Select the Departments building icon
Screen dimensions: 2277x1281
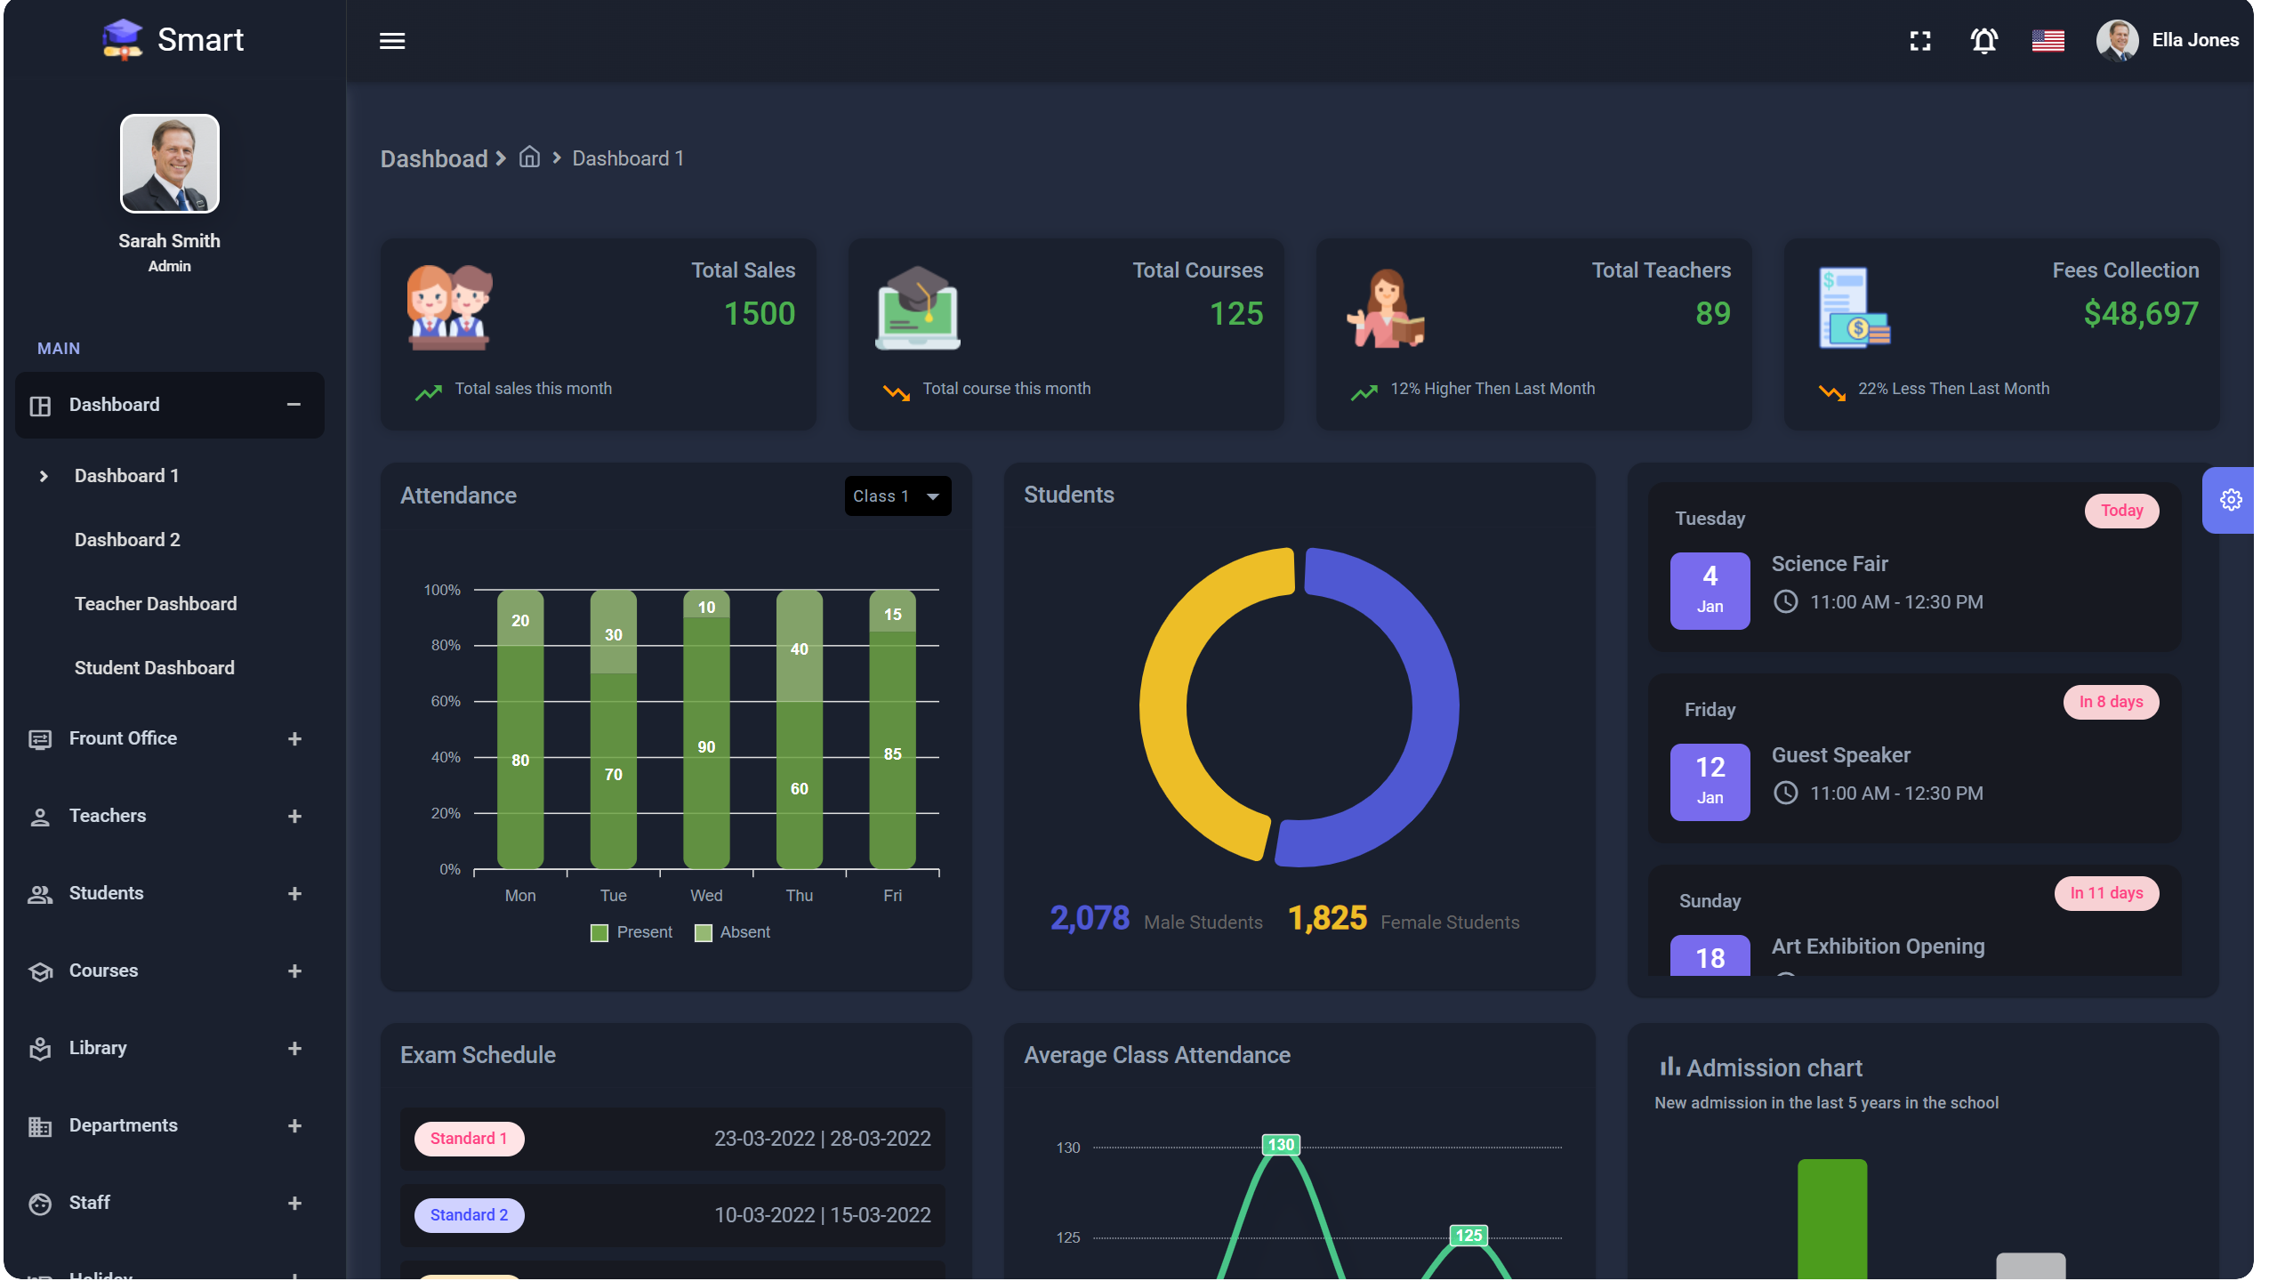[x=40, y=1125]
